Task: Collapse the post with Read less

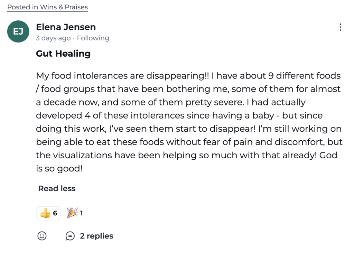Action: pyautogui.click(x=57, y=188)
